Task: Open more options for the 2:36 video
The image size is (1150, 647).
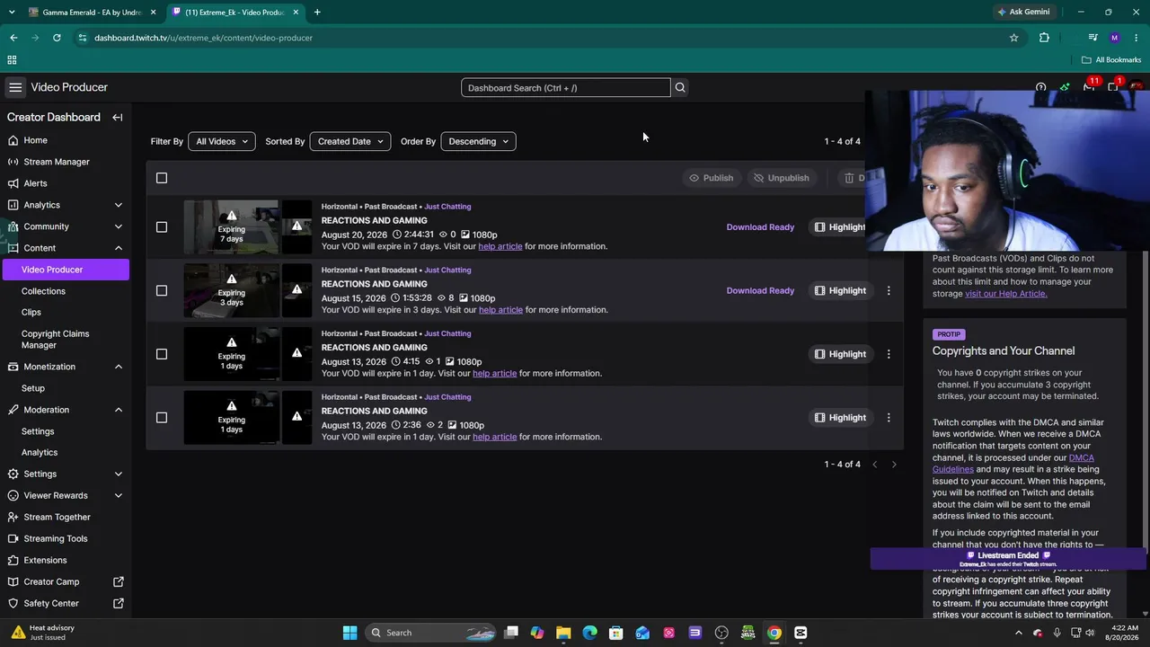Action: coord(889,418)
